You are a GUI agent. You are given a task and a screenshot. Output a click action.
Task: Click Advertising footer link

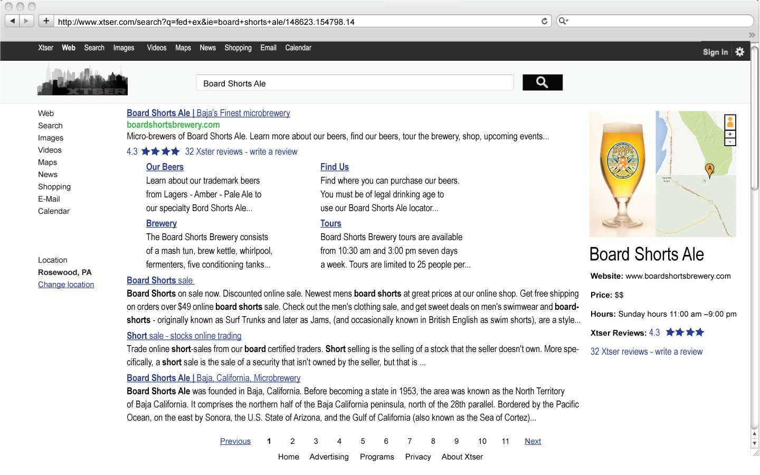tap(329, 457)
